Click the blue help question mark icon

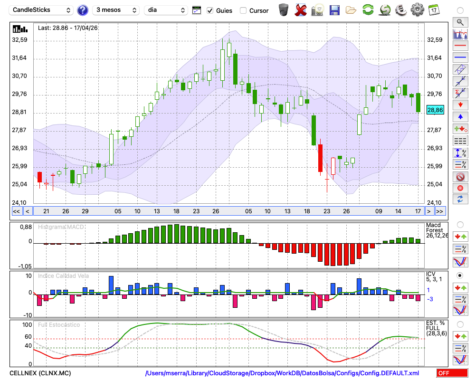[x=82, y=10]
